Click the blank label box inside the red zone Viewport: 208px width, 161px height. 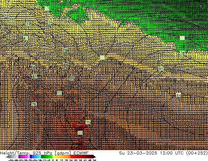80,133
